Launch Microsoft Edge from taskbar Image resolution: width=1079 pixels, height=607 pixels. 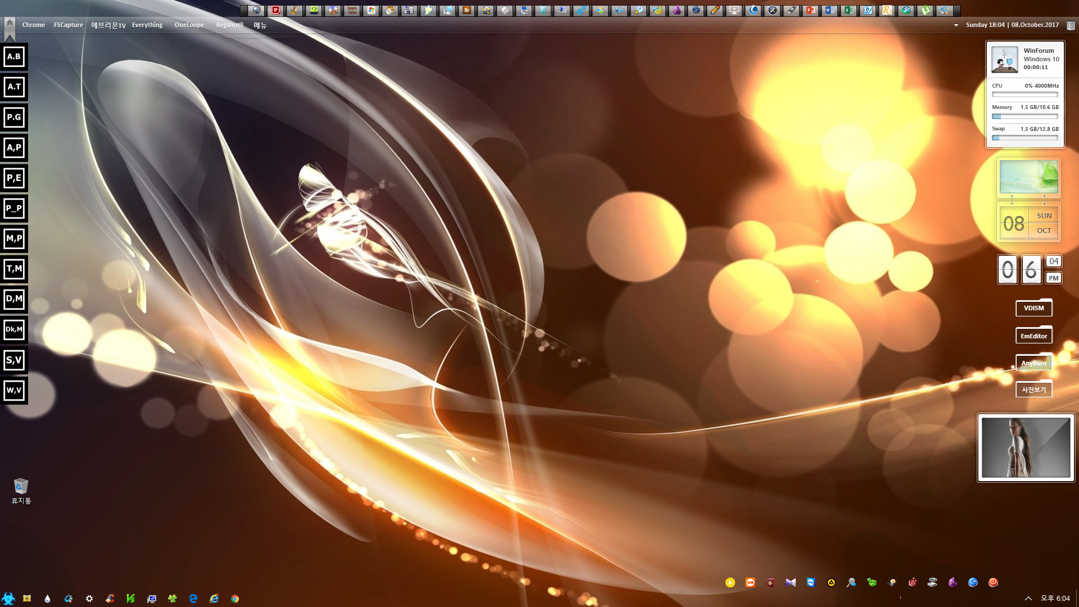click(193, 599)
